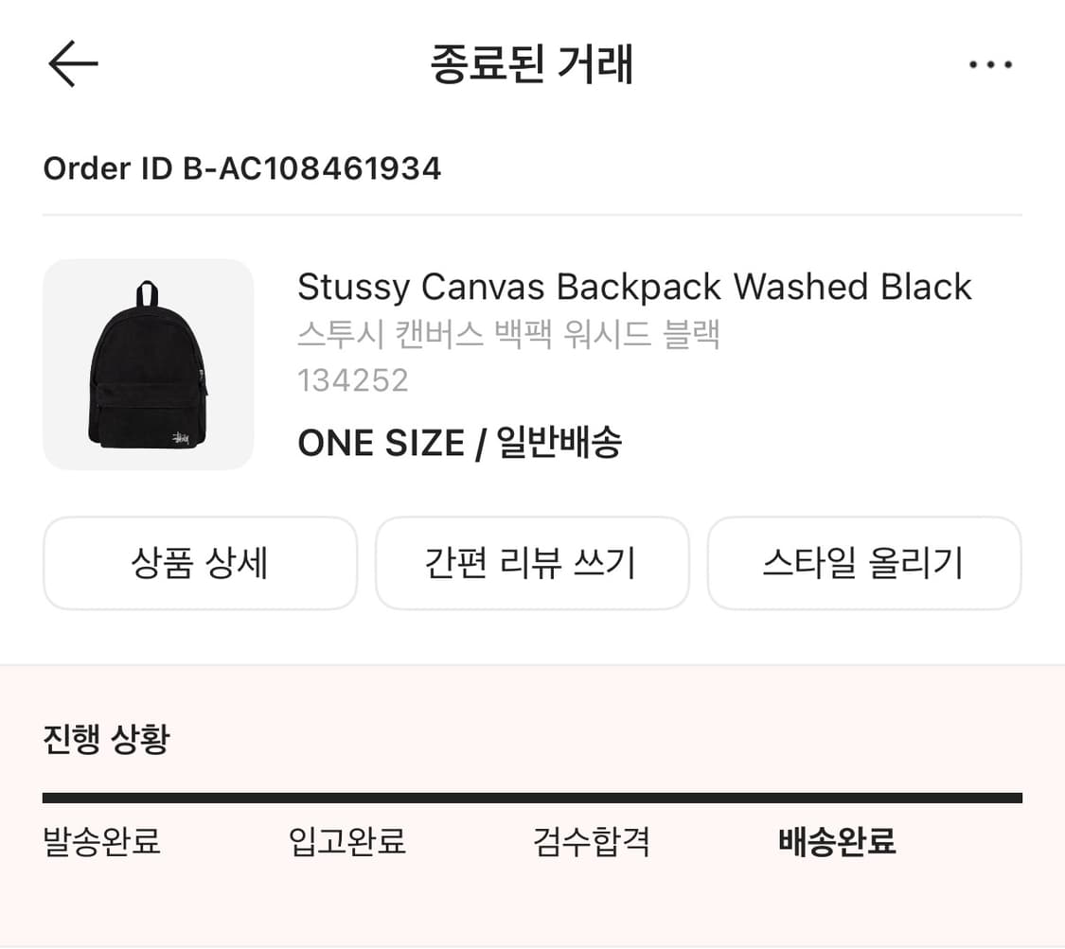1065x949 pixels.
Task: Click the product style number 134252
Action: 353,380
